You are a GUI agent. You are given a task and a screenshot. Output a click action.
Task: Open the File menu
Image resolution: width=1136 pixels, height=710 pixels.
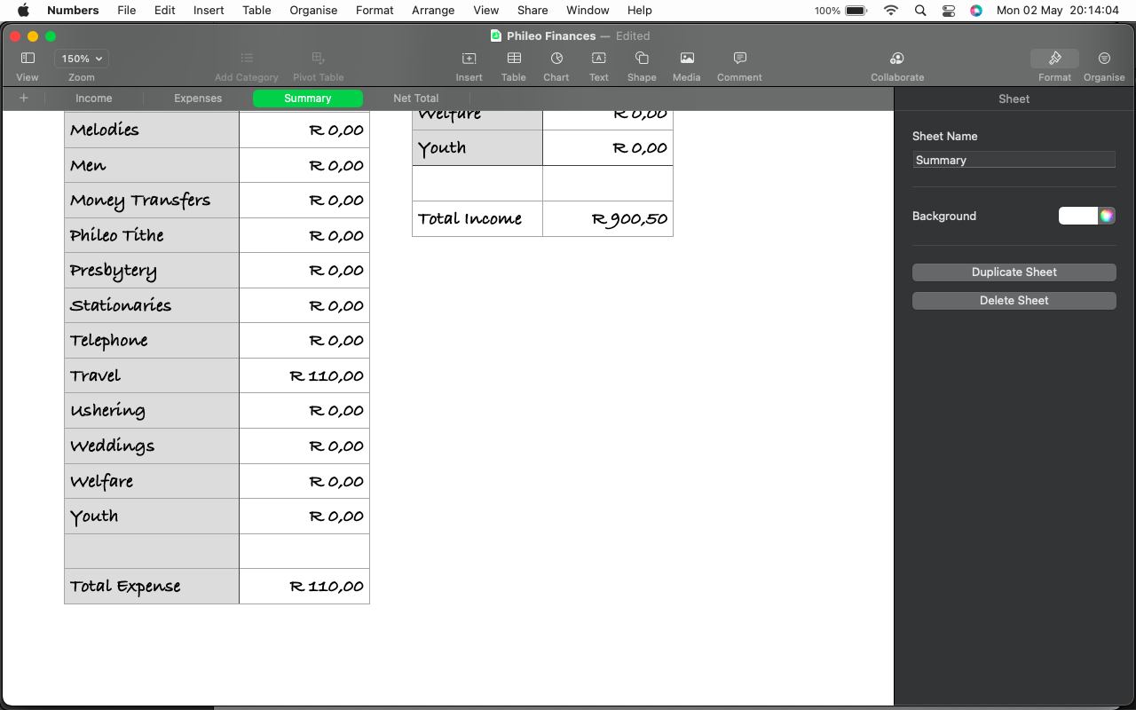click(127, 11)
